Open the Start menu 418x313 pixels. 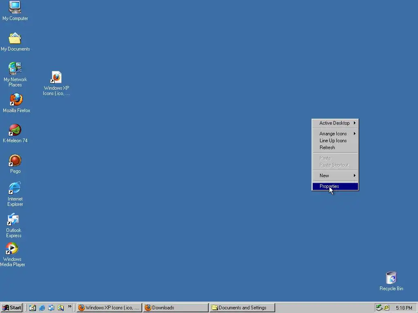[11, 308]
